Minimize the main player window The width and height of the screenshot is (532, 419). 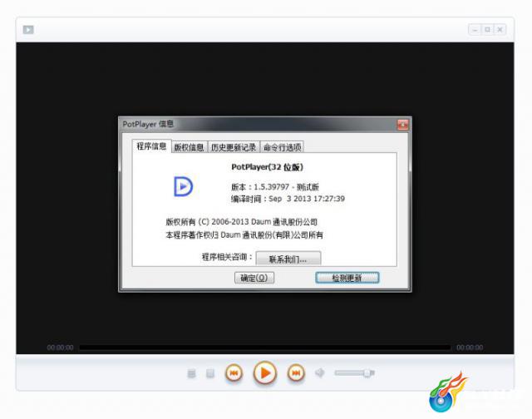tap(475, 30)
